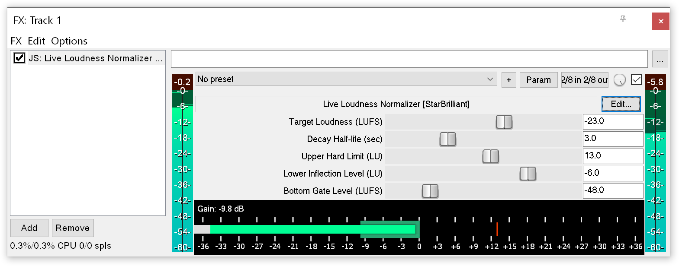Screen dimensions: 679x266
Task: Click the Gain: -9.8 dB readout
Action: pos(221,209)
